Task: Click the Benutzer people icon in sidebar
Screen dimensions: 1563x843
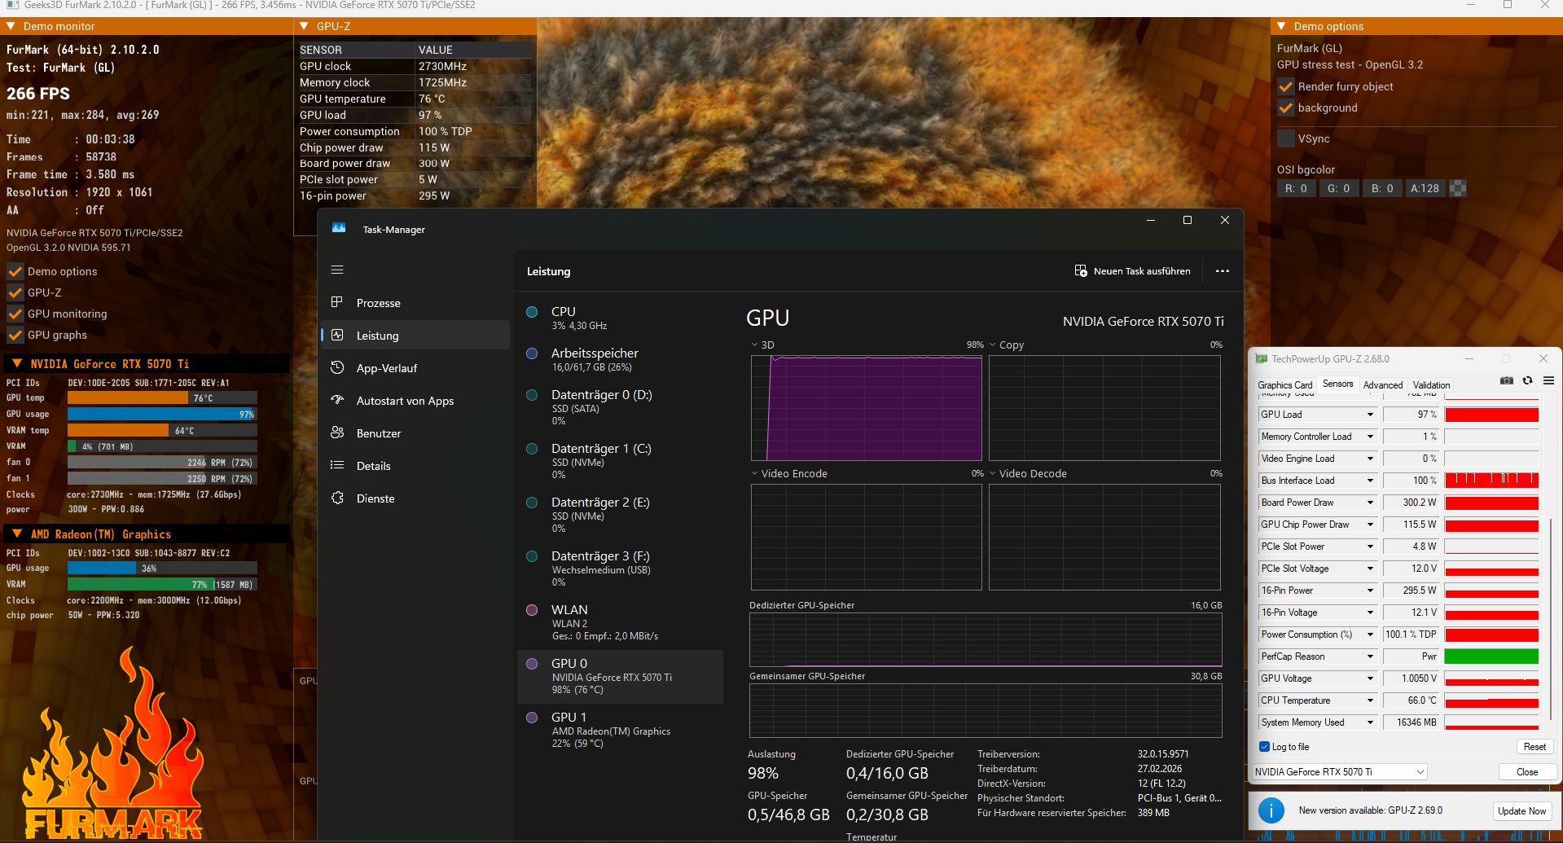Action: pos(337,432)
